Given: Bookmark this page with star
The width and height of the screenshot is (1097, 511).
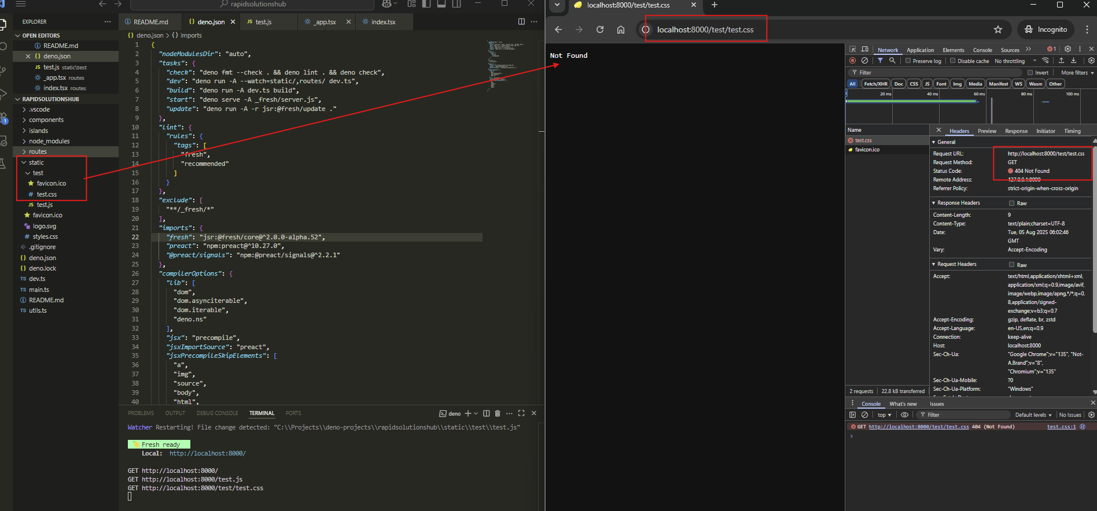Looking at the screenshot, I should (x=998, y=29).
